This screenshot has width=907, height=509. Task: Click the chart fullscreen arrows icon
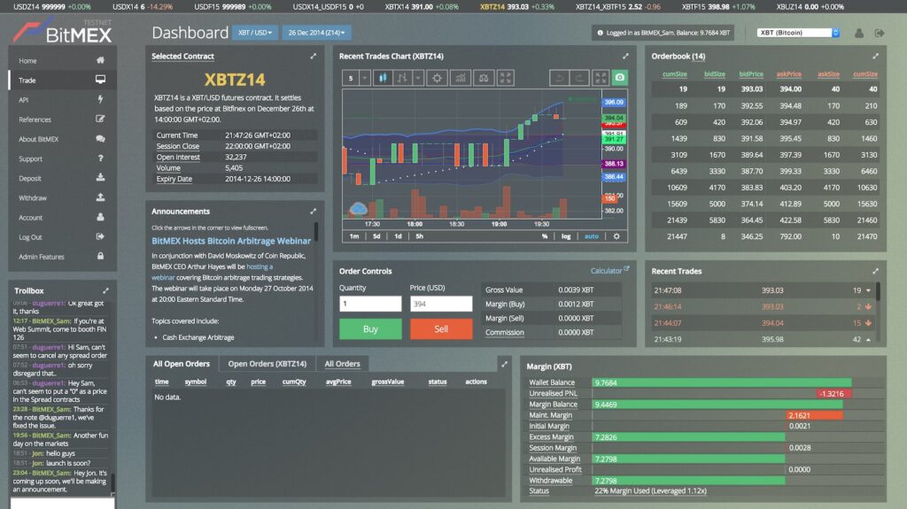pos(506,78)
